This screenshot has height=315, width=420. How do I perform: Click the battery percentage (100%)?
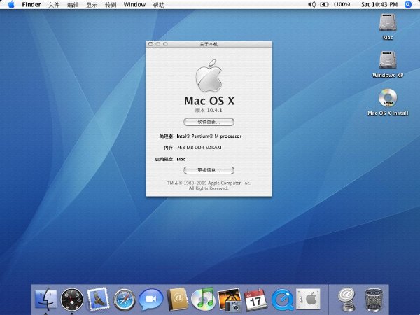342,5
